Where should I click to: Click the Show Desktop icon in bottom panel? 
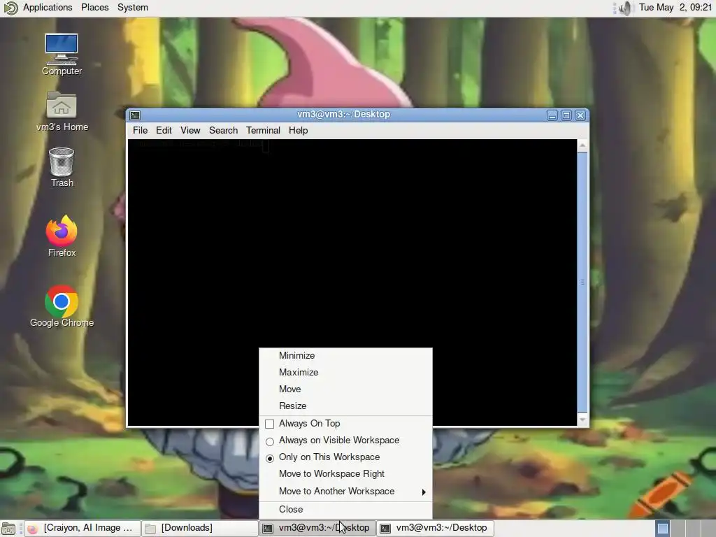8,529
